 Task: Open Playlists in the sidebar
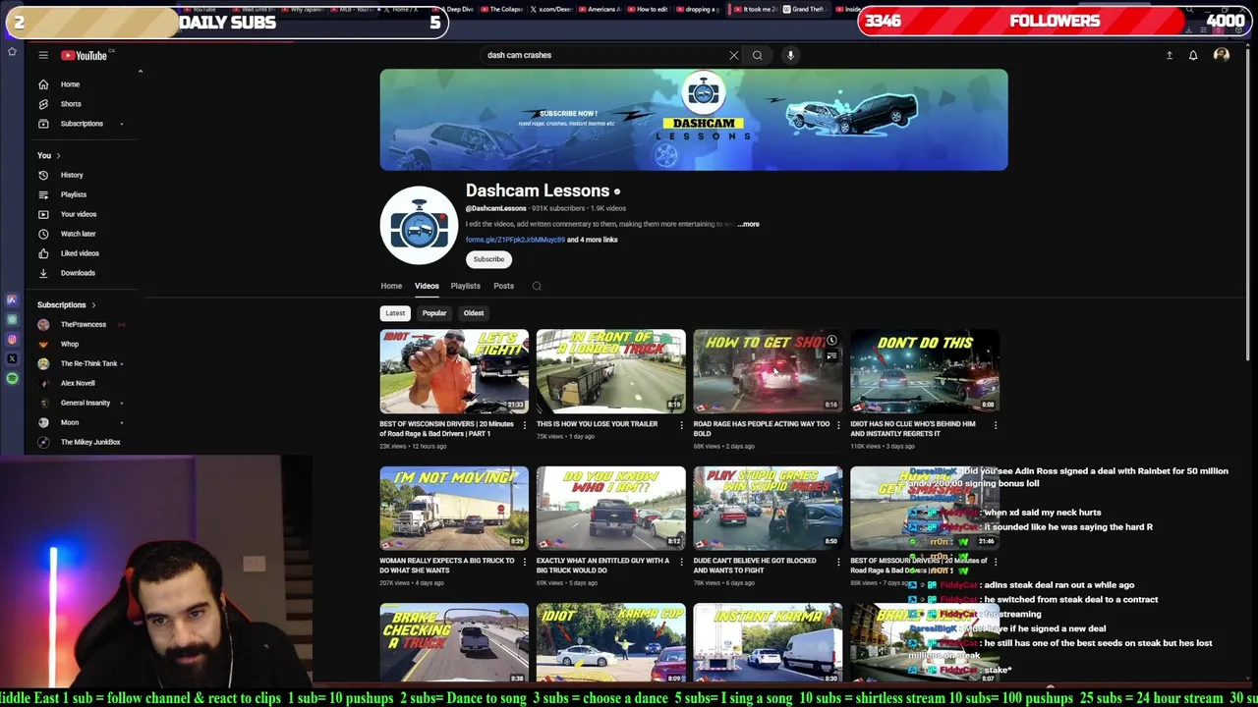coord(74,194)
